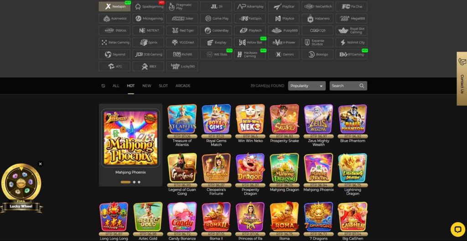Open the Hacksaw Gaming provider
The image size is (467, 241).
tap(250, 54)
